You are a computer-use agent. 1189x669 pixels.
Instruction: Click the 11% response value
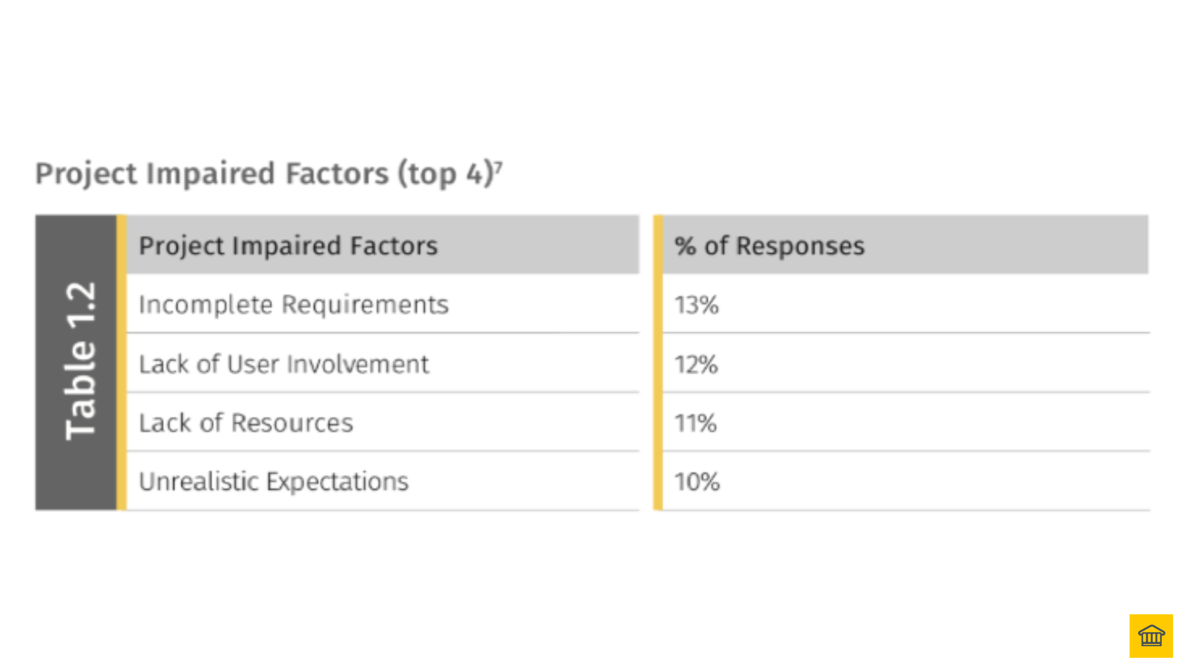[x=695, y=424]
